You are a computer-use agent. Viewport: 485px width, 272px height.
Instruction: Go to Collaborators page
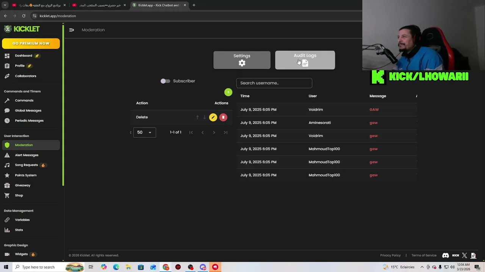(25, 76)
